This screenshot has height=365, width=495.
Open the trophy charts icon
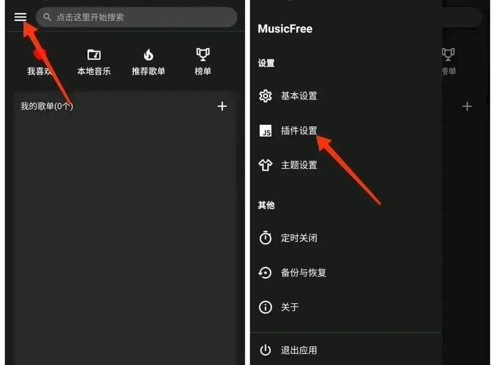[203, 54]
